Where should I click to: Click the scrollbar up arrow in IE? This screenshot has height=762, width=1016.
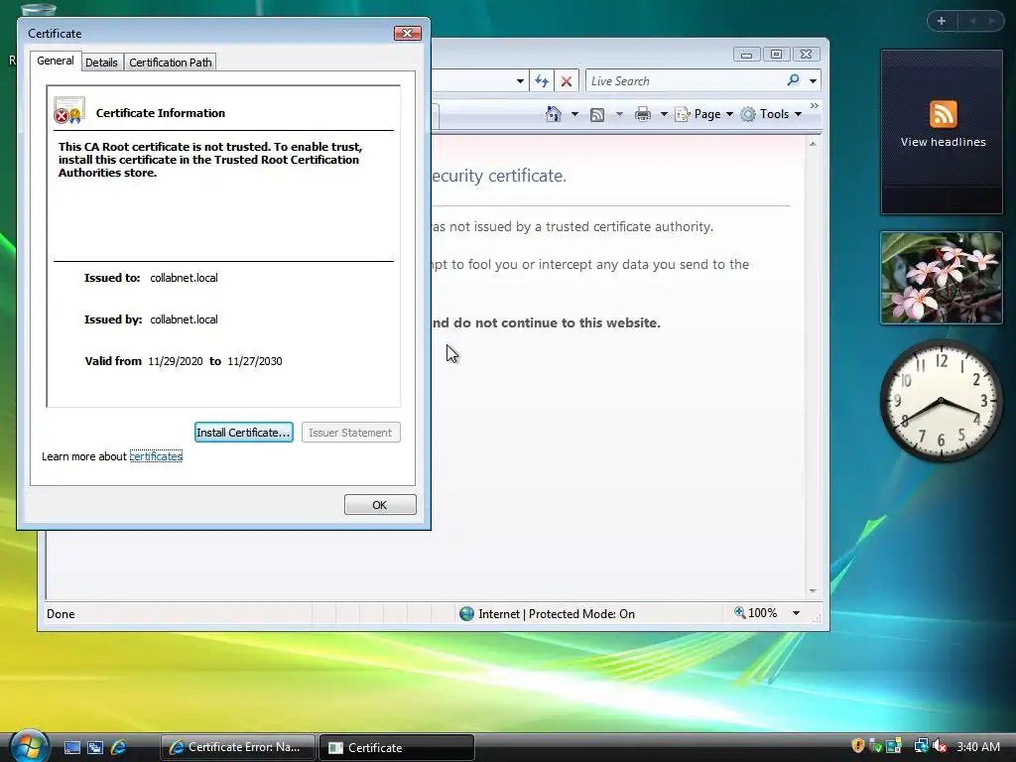[x=813, y=144]
